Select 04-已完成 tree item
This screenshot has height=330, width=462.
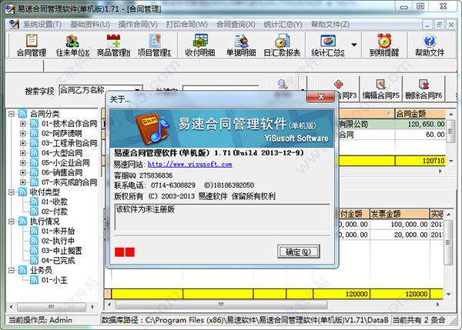(x=58, y=261)
